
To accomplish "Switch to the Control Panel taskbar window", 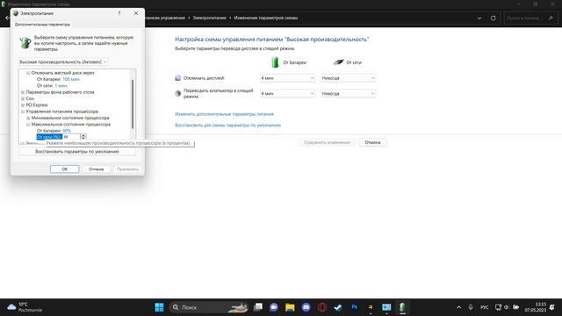I will 386,307.
